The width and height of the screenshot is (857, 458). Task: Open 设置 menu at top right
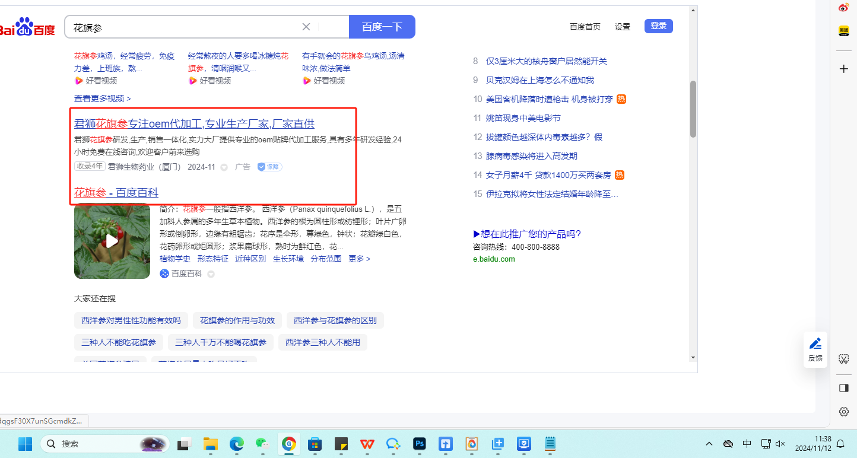tap(623, 27)
